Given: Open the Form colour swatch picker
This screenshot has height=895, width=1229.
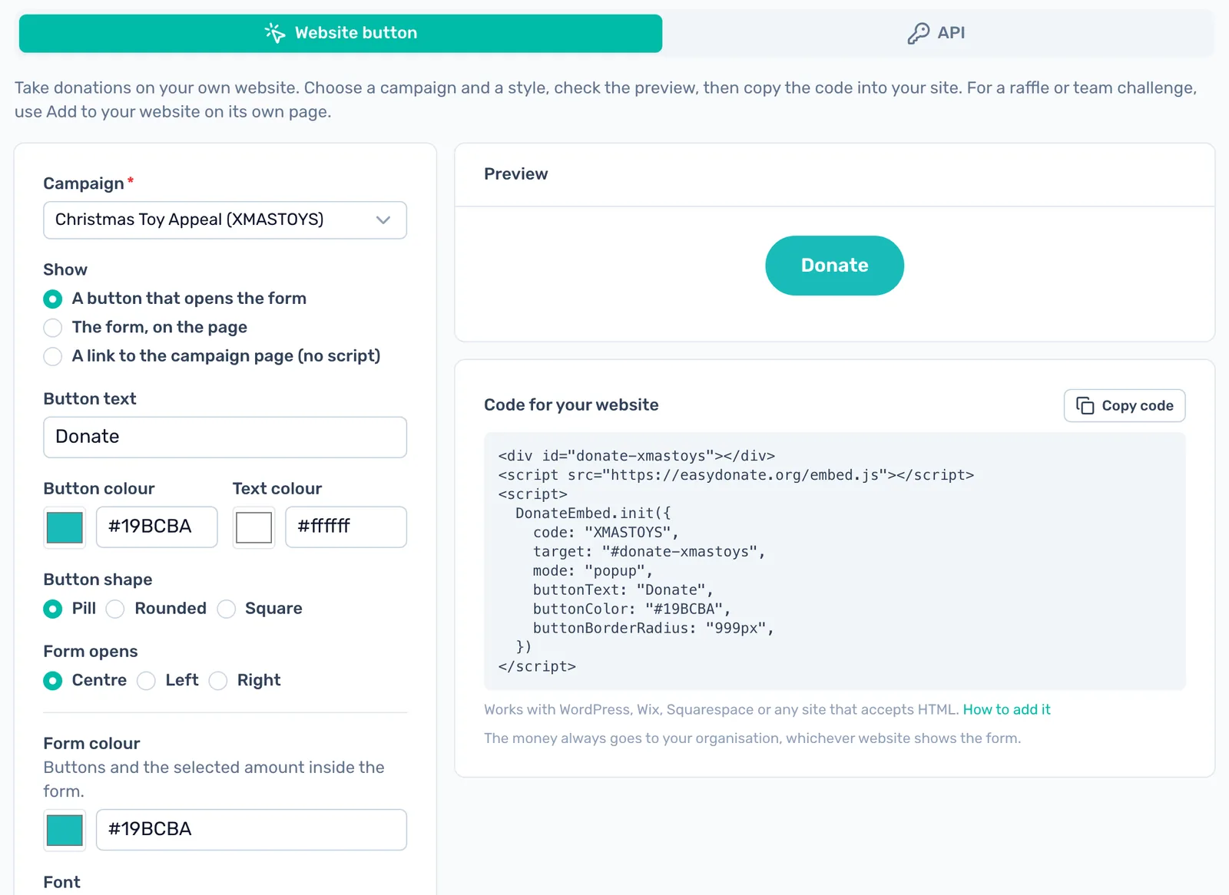Looking at the screenshot, I should [x=65, y=831].
